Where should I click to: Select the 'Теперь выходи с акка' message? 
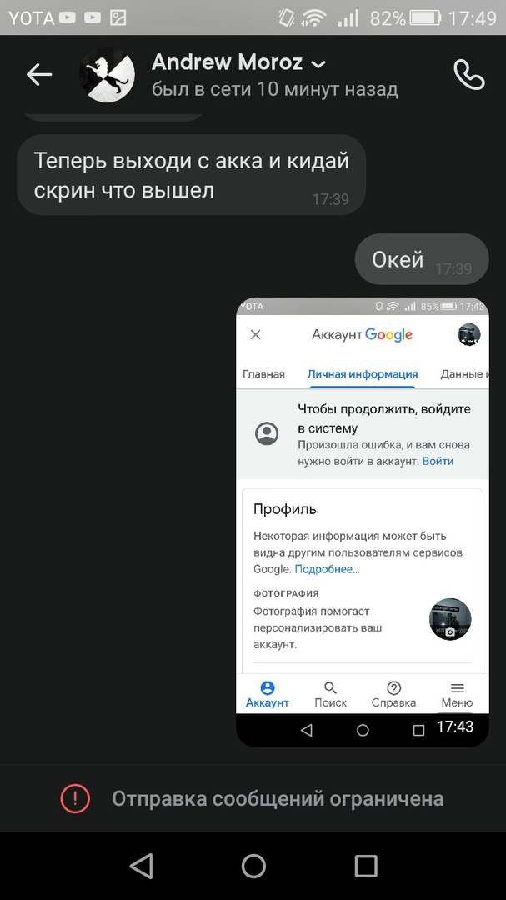coord(191,174)
